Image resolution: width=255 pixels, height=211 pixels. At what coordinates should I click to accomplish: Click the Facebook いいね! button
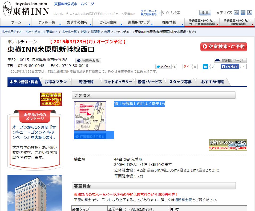pos(229,67)
